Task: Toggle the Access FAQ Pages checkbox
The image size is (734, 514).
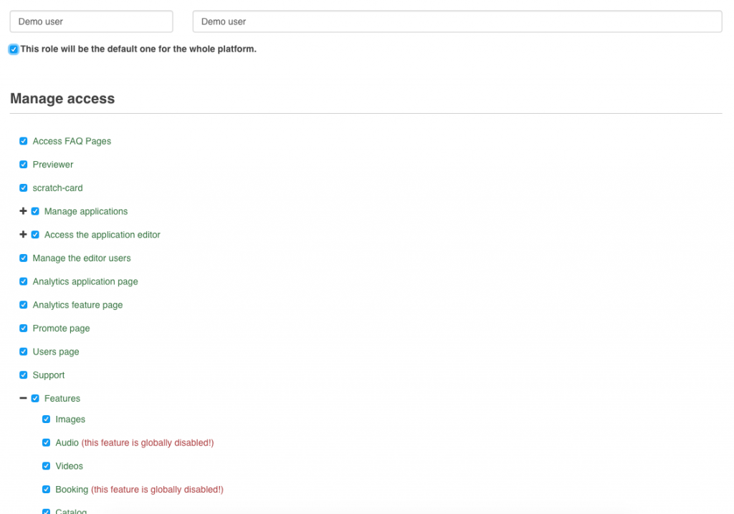Action: 24,141
